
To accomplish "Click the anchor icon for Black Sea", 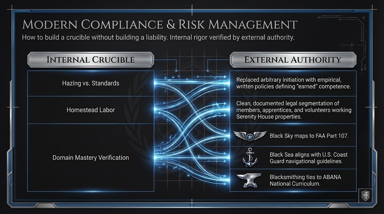I will pos(250,157).
